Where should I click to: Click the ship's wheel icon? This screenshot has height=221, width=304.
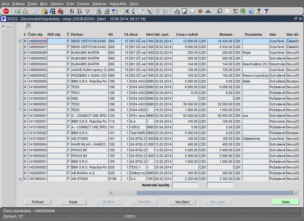click(x=200, y=11)
